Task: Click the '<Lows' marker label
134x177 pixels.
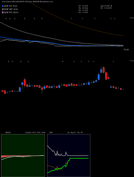Action: (x=132, y=61)
